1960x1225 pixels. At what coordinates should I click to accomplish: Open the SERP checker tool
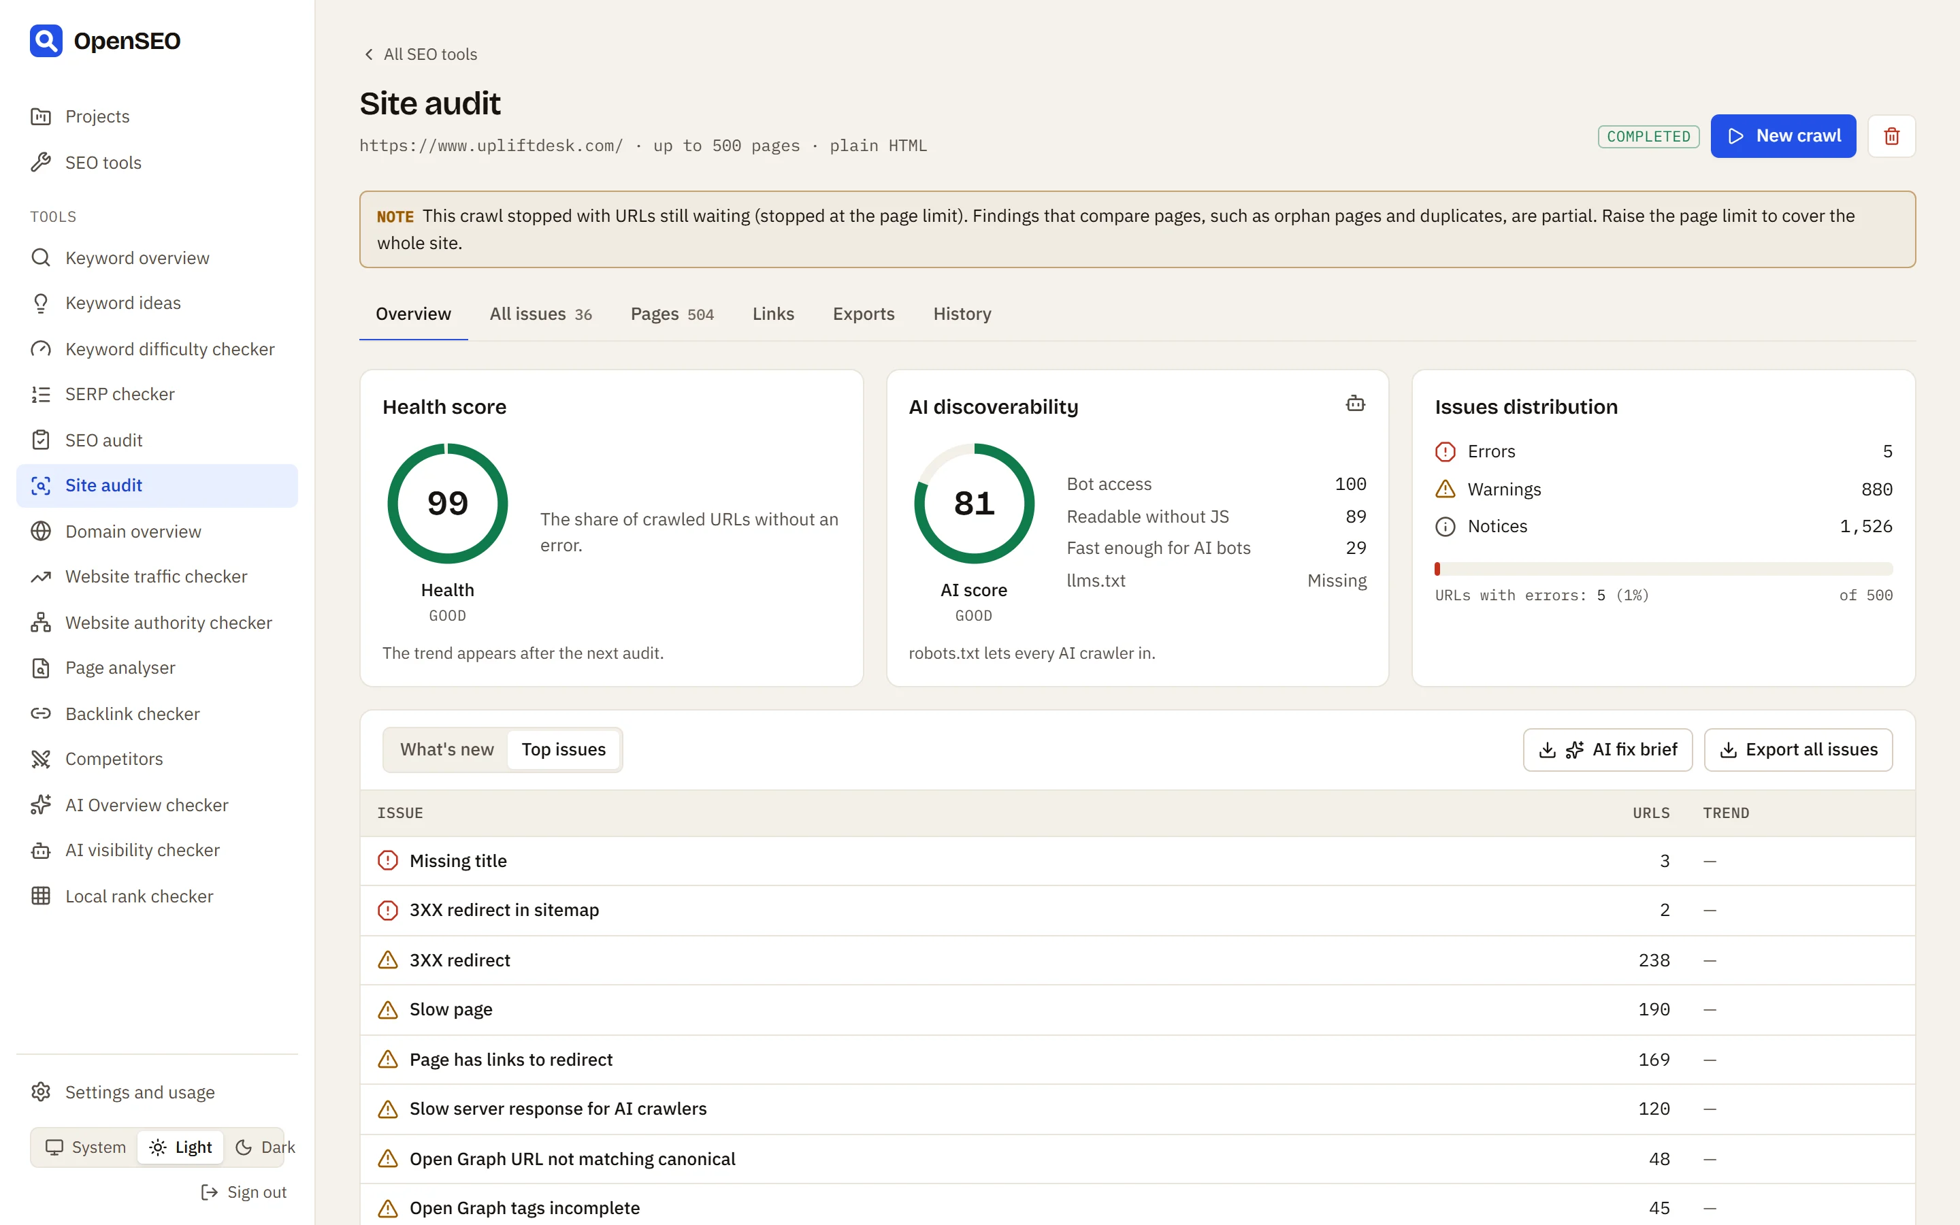[157, 395]
